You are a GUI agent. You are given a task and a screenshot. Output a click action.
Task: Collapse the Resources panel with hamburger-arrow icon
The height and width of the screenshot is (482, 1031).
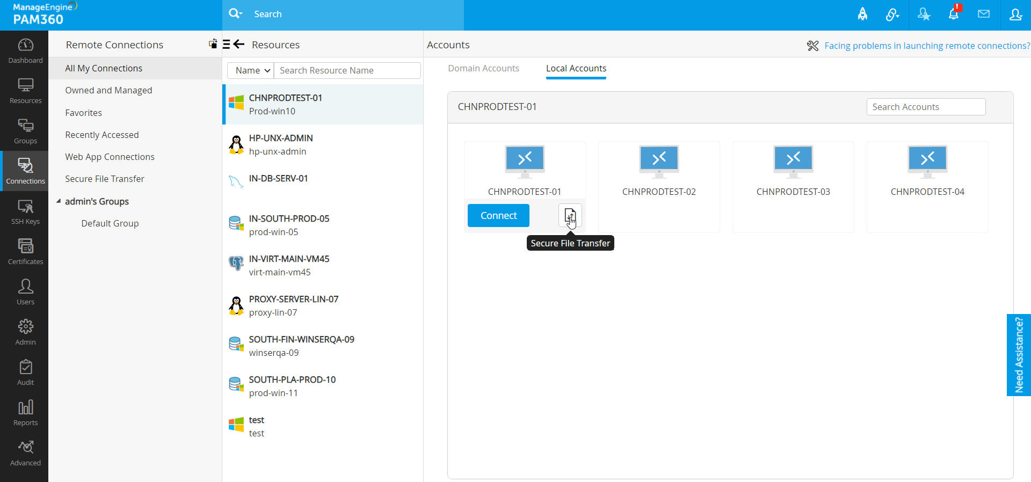coord(234,45)
